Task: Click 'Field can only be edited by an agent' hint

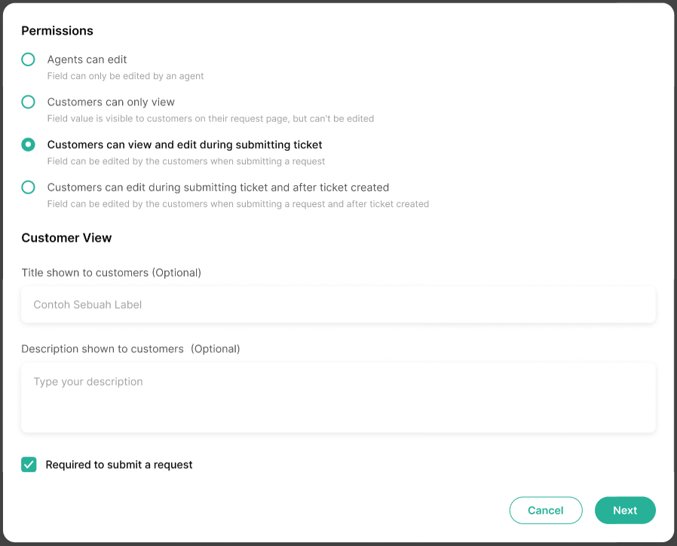Action: [x=125, y=76]
